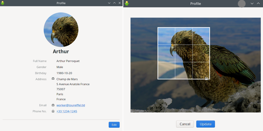Click the work briefcase icon beside Address
Image resolution: width=263 pixels, height=131 pixels.
coord(53,79)
